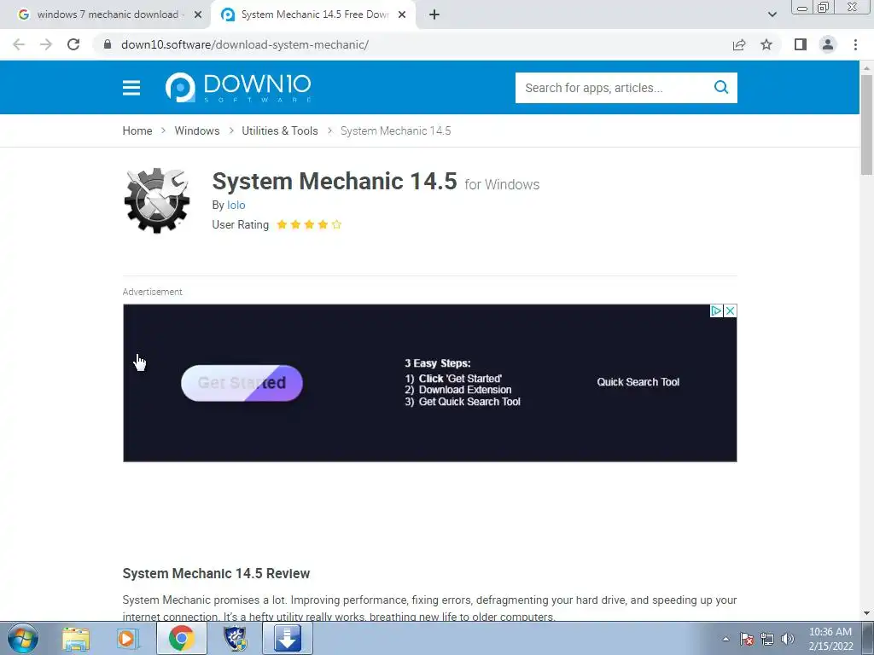
Task: Open the download arrow taskbar app
Action: pyautogui.click(x=288, y=638)
